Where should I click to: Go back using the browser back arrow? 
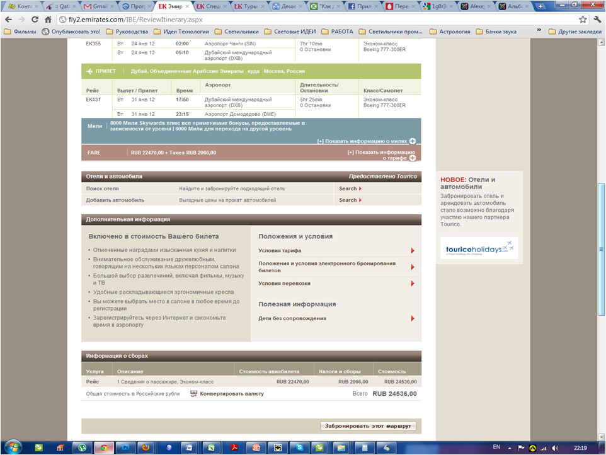click(8, 20)
